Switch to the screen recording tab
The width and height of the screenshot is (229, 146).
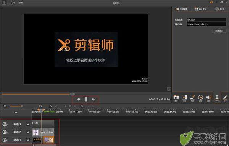pyautogui.click(x=181, y=9)
